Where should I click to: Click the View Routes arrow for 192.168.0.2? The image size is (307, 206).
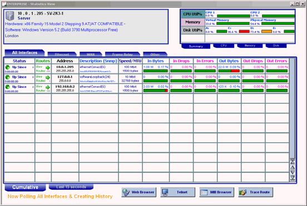[48, 87]
